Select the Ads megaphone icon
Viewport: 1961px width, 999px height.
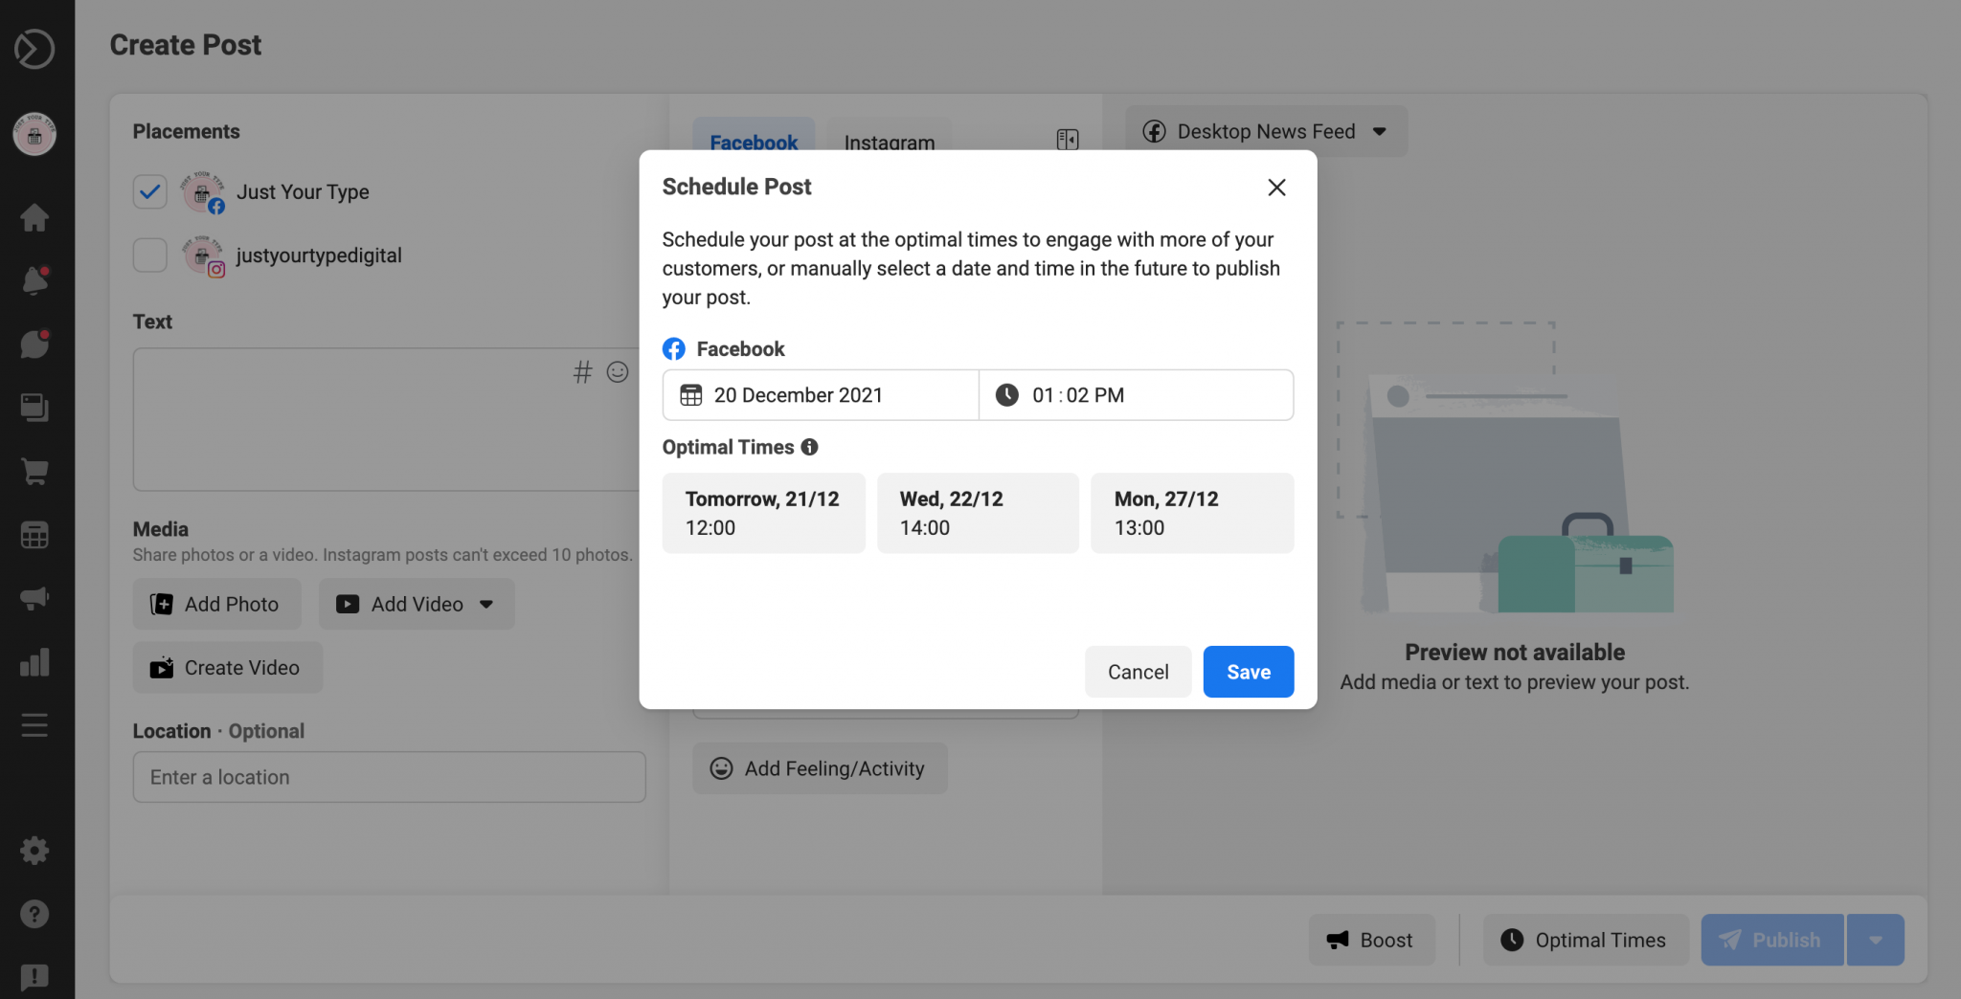click(x=35, y=599)
